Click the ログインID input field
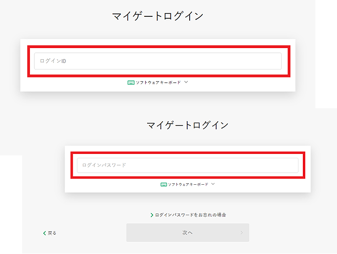 pyautogui.click(x=158, y=61)
